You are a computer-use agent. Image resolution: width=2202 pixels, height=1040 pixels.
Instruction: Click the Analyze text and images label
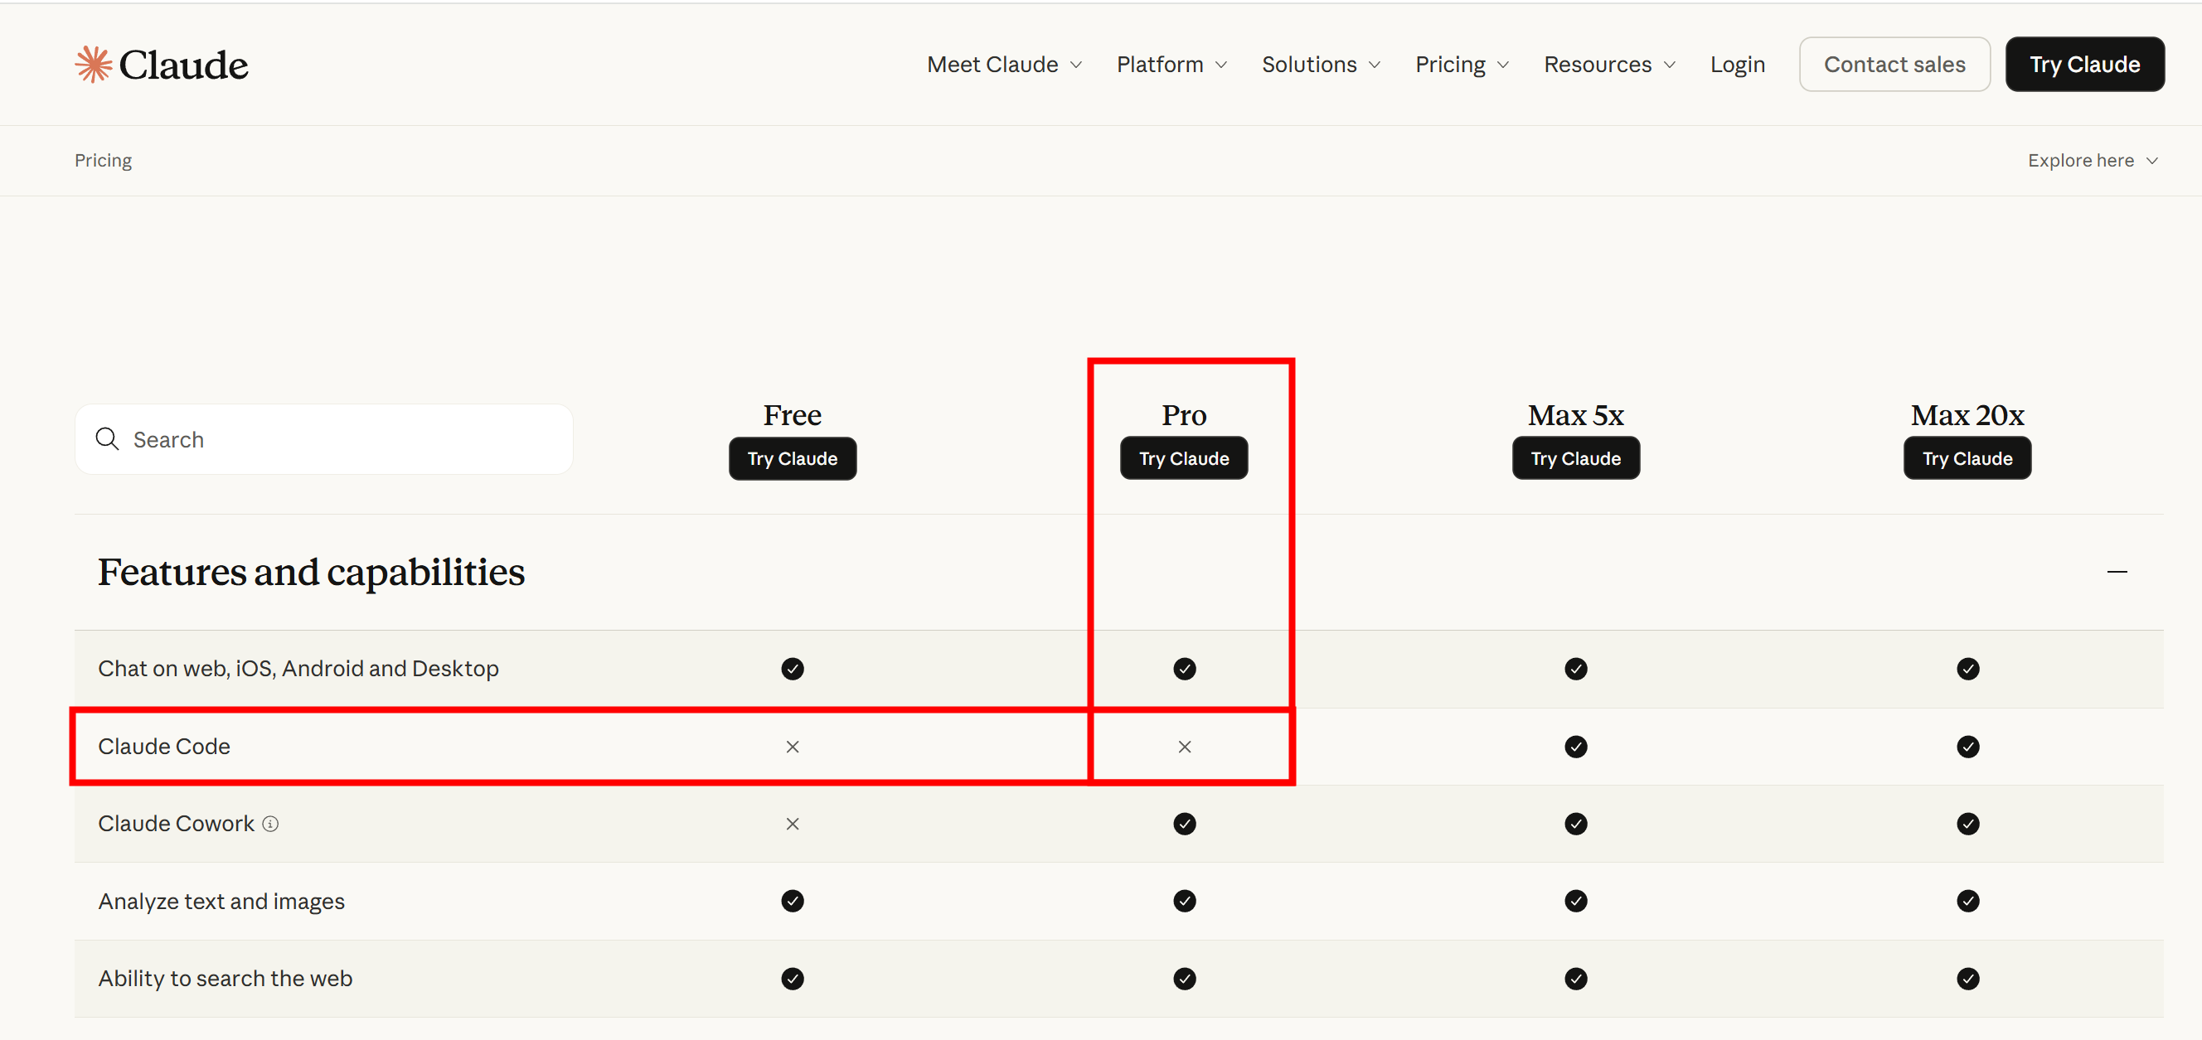coord(221,901)
